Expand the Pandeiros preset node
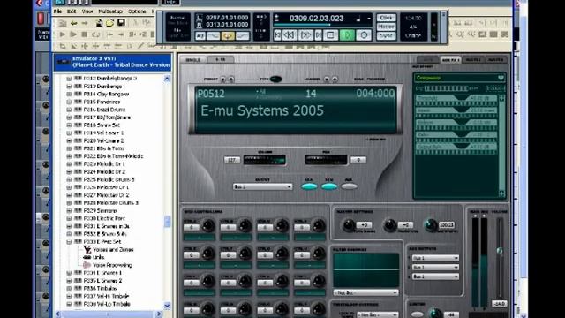565x318 pixels. [x=69, y=102]
